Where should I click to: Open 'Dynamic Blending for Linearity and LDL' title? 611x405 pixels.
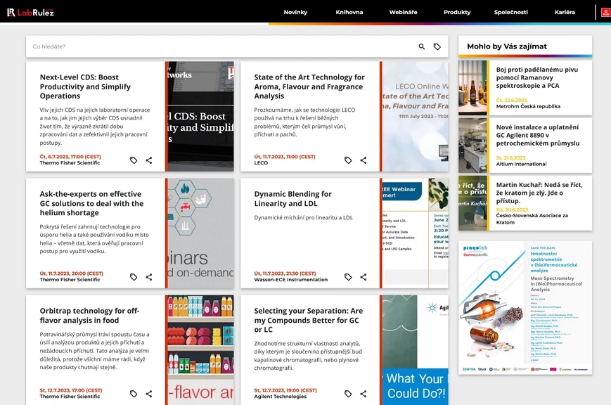click(x=292, y=198)
